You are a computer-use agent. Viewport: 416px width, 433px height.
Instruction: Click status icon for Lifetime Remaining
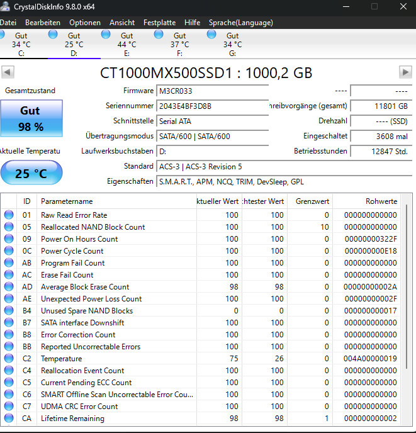click(x=9, y=418)
